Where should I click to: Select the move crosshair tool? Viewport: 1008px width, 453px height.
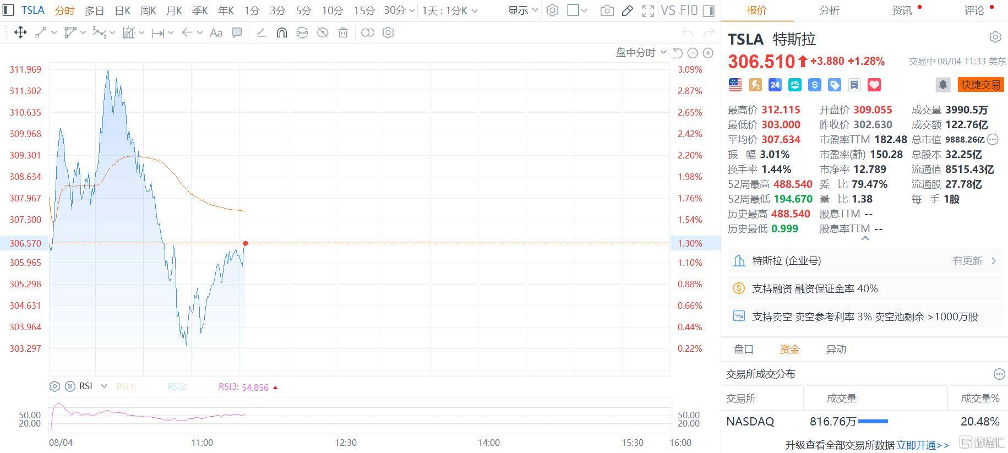coord(20,33)
